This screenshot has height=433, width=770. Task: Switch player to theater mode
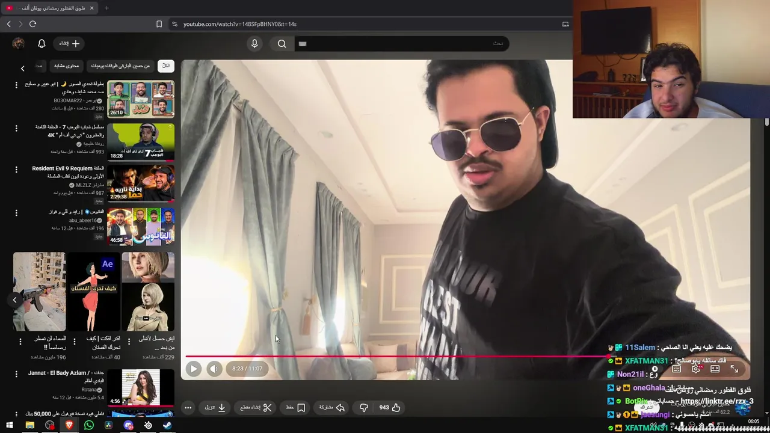tap(715, 369)
